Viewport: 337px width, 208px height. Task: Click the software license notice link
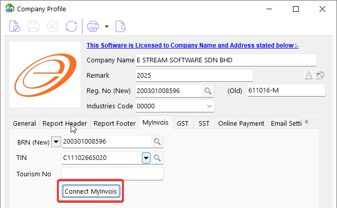(193, 45)
